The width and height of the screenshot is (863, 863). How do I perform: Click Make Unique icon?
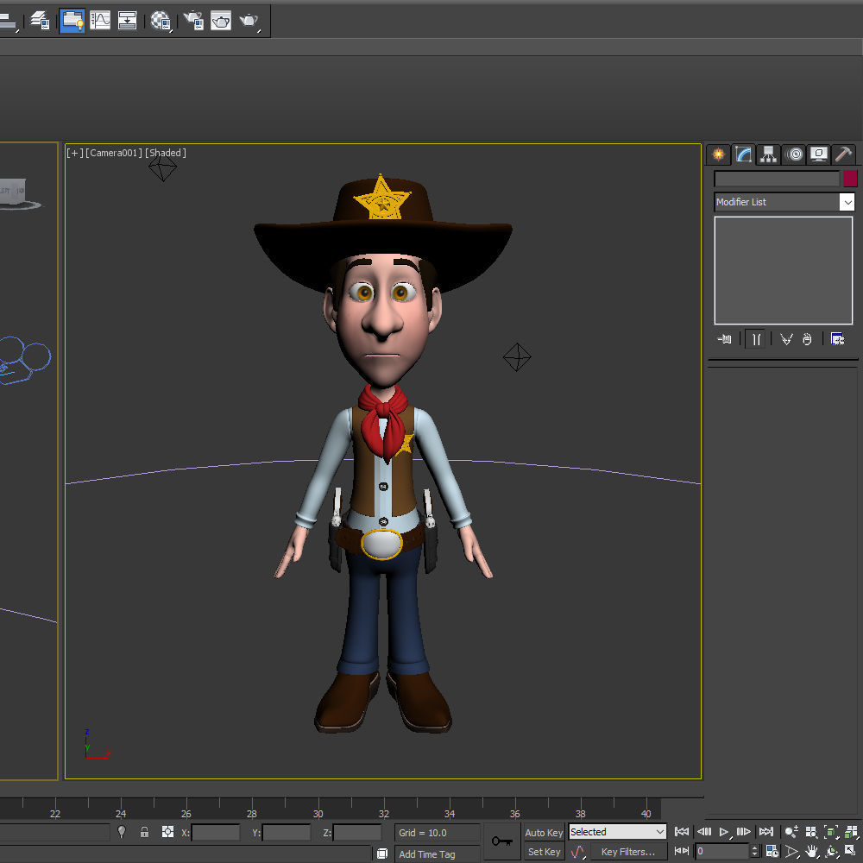tap(786, 339)
